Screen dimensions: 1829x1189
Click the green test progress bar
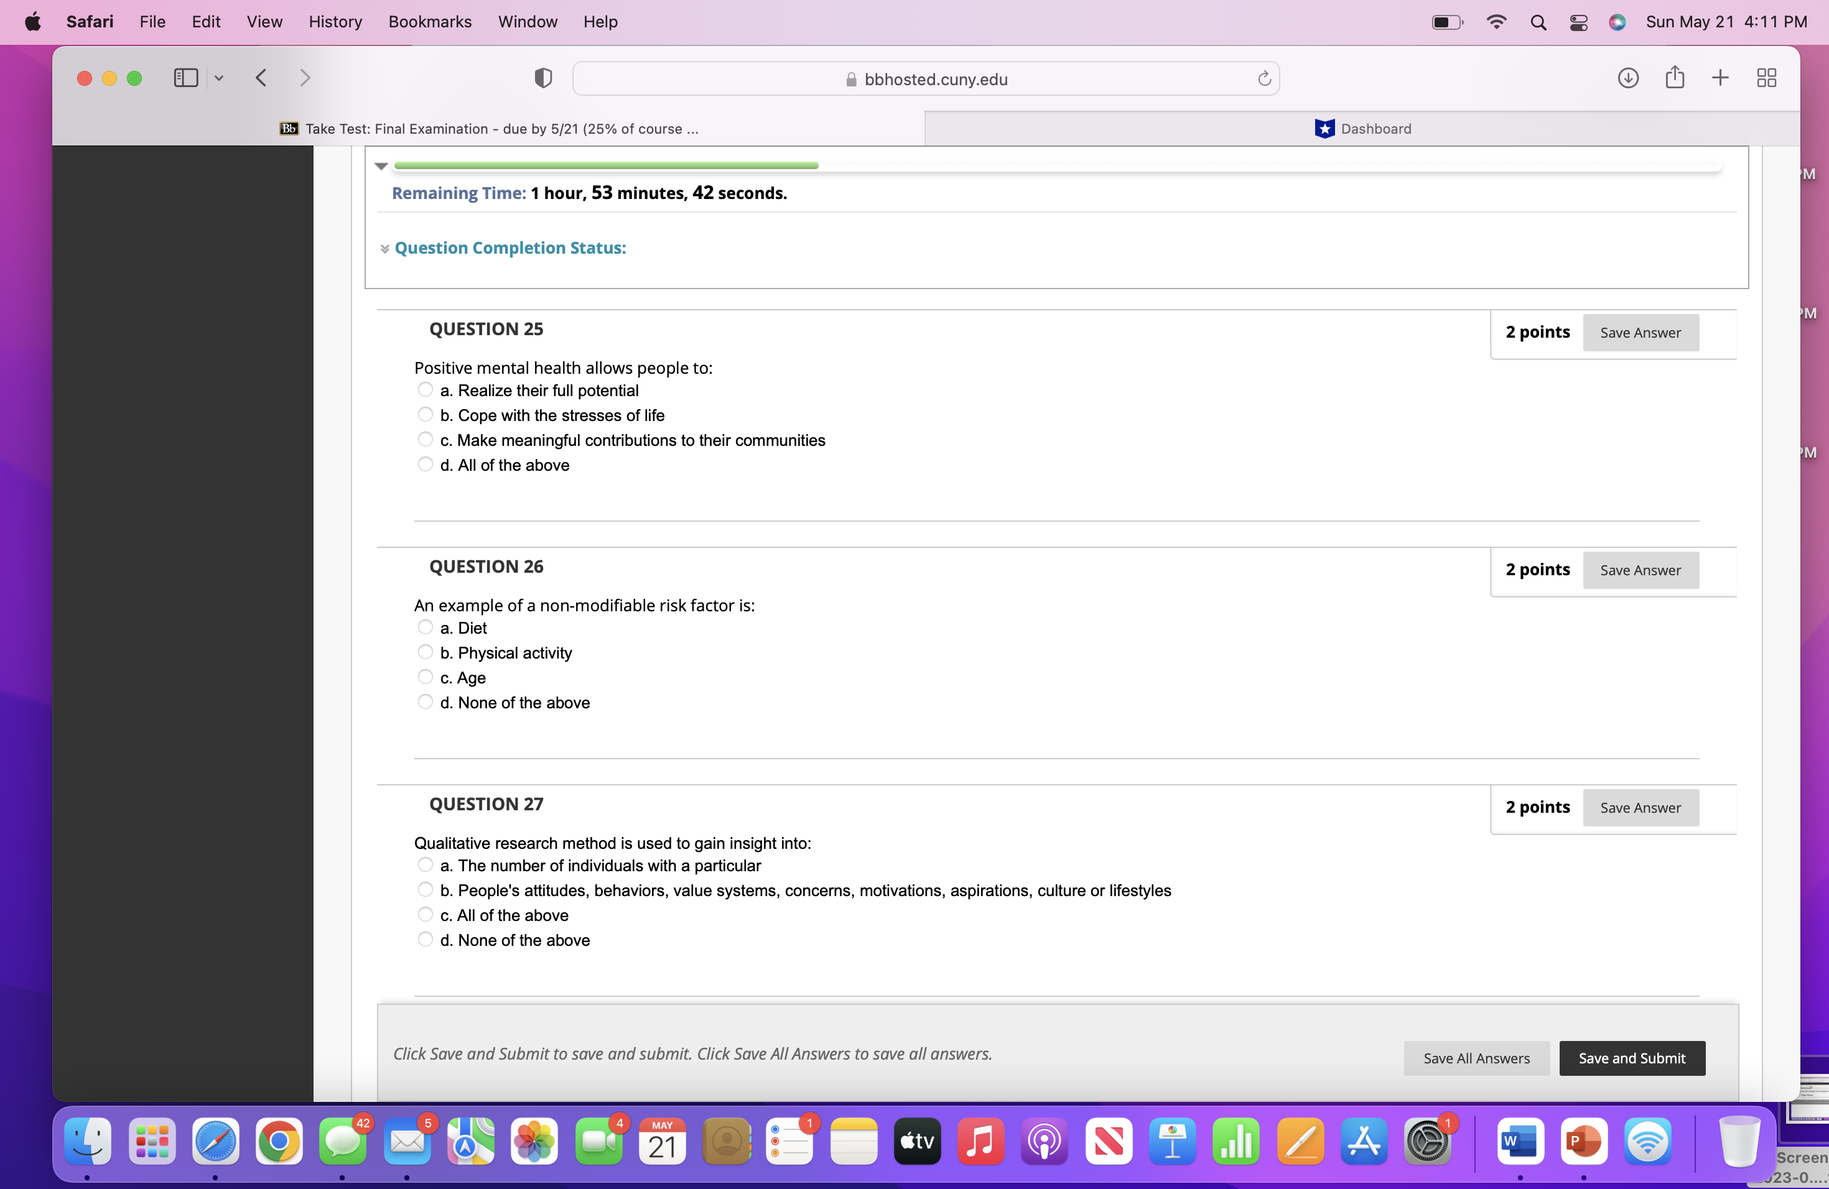click(605, 165)
